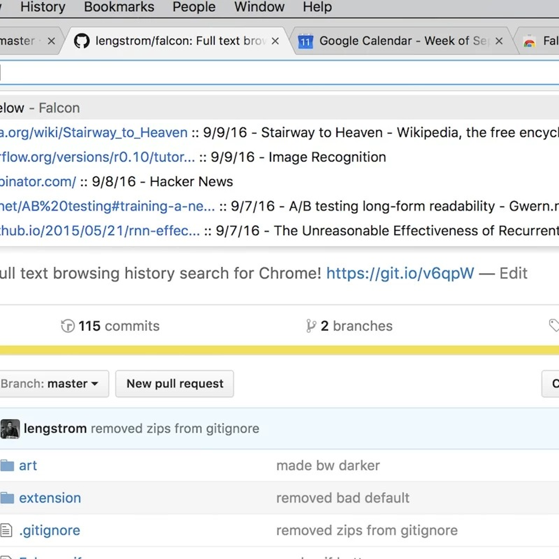The image size is (559, 559).
Task: Click the art folder icon
Action: pyautogui.click(x=7, y=465)
